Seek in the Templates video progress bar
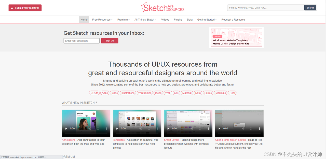 point(137,133)
